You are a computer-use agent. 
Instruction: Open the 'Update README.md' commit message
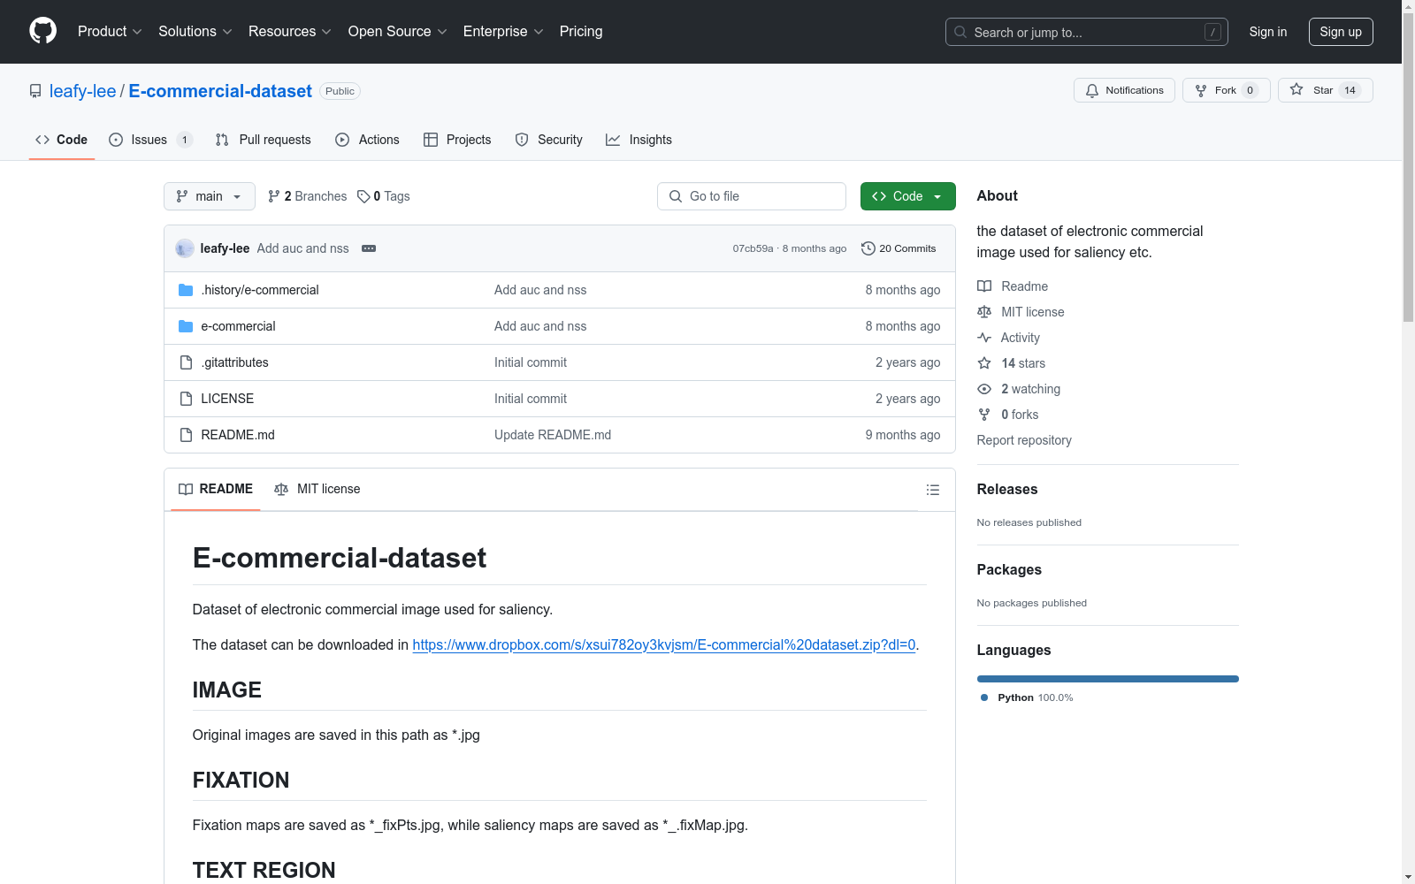pyautogui.click(x=553, y=435)
